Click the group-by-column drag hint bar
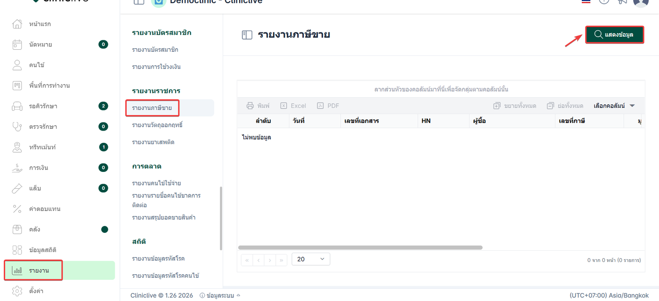This screenshot has width=659, height=301. point(441,89)
